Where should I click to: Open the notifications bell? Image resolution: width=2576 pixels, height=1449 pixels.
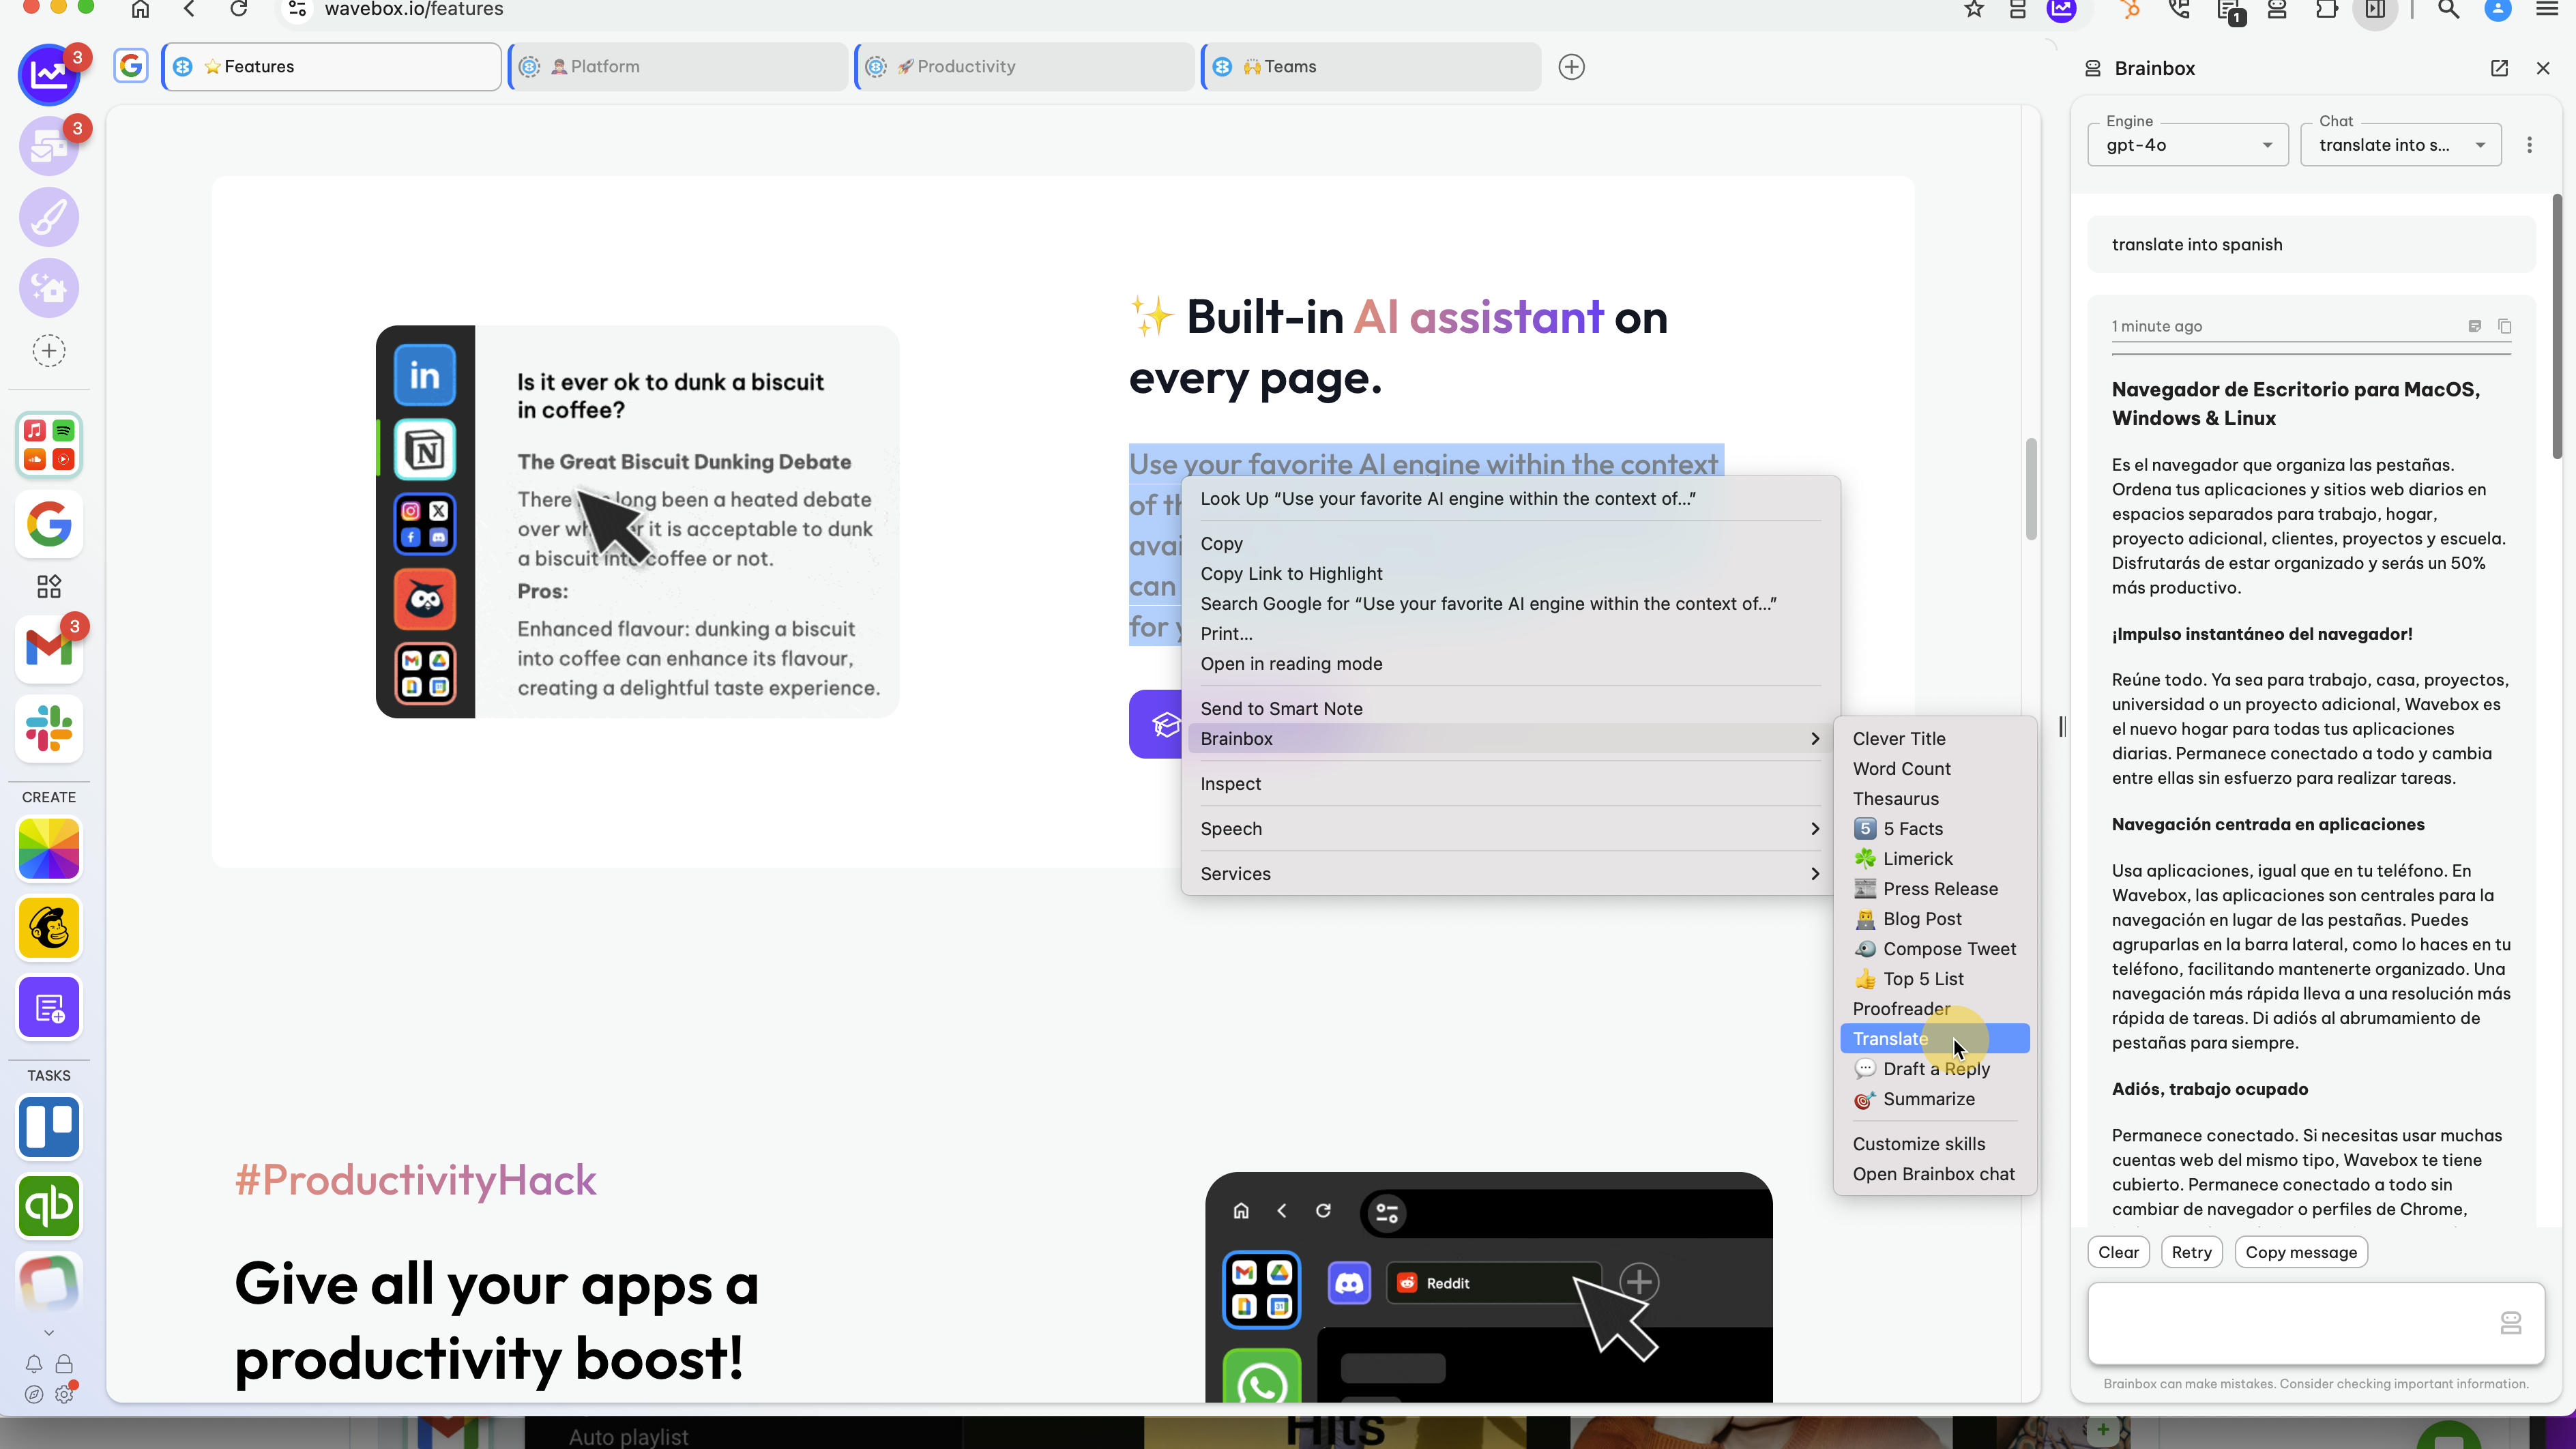tap(34, 1364)
